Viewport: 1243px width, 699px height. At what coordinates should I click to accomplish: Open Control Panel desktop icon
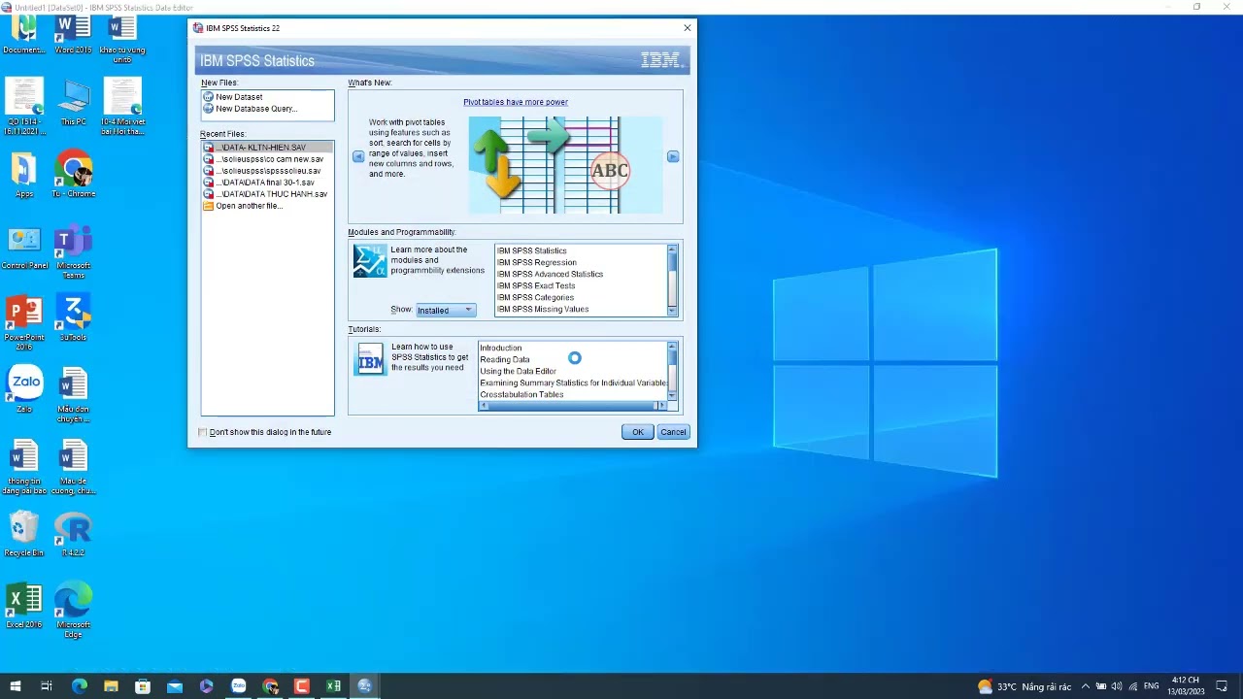point(24,248)
